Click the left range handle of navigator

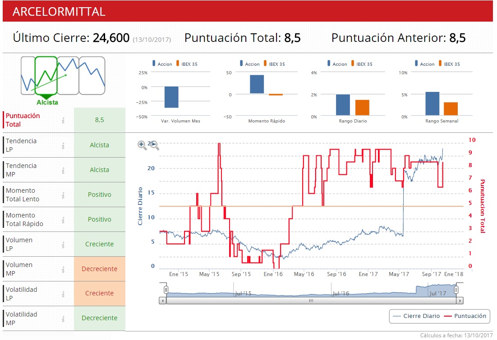pyautogui.click(x=166, y=290)
